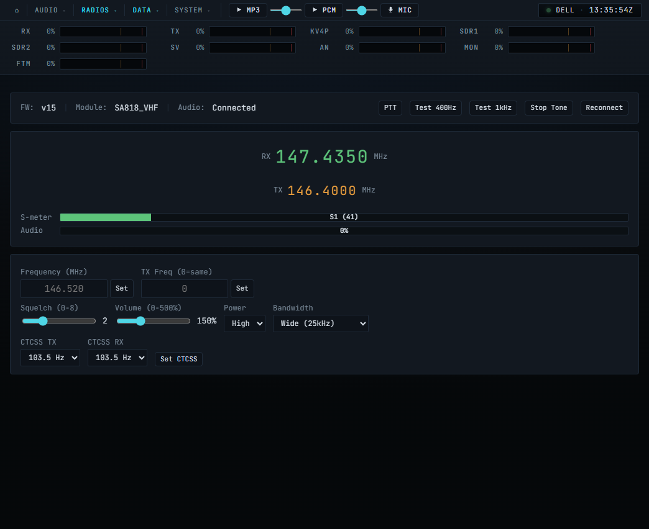Open the DATA menu
The height and width of the screenshot is (529, 649).
[x=145, y=11]
